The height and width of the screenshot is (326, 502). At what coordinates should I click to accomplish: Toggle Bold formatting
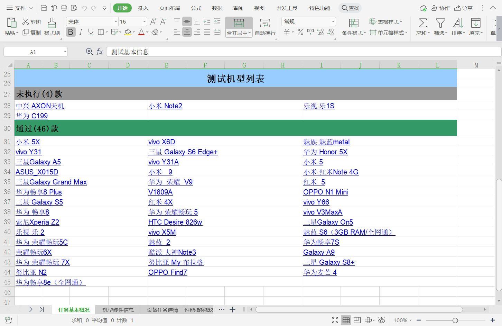point(71,32)
